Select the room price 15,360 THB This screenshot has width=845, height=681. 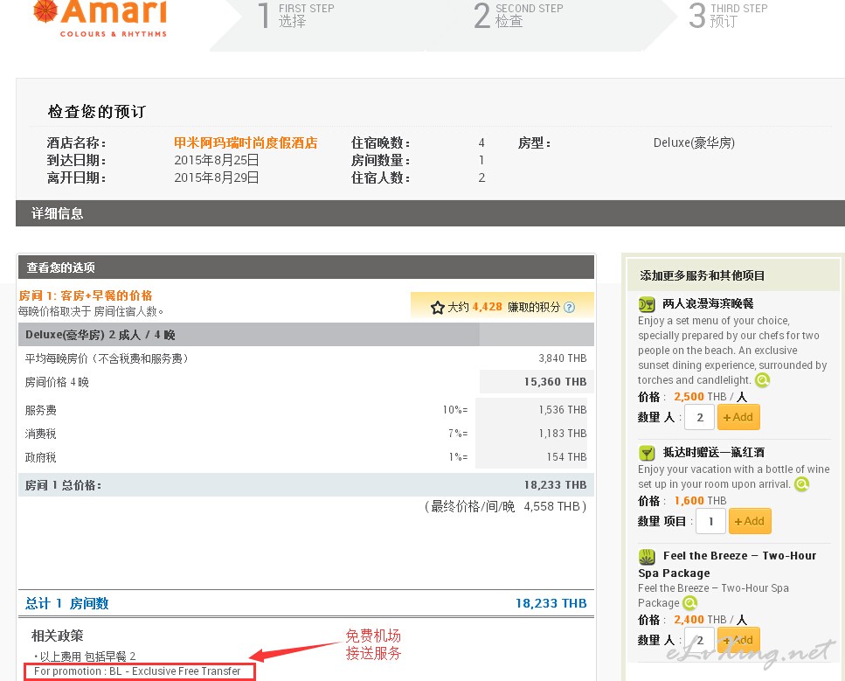coord(555,382)
